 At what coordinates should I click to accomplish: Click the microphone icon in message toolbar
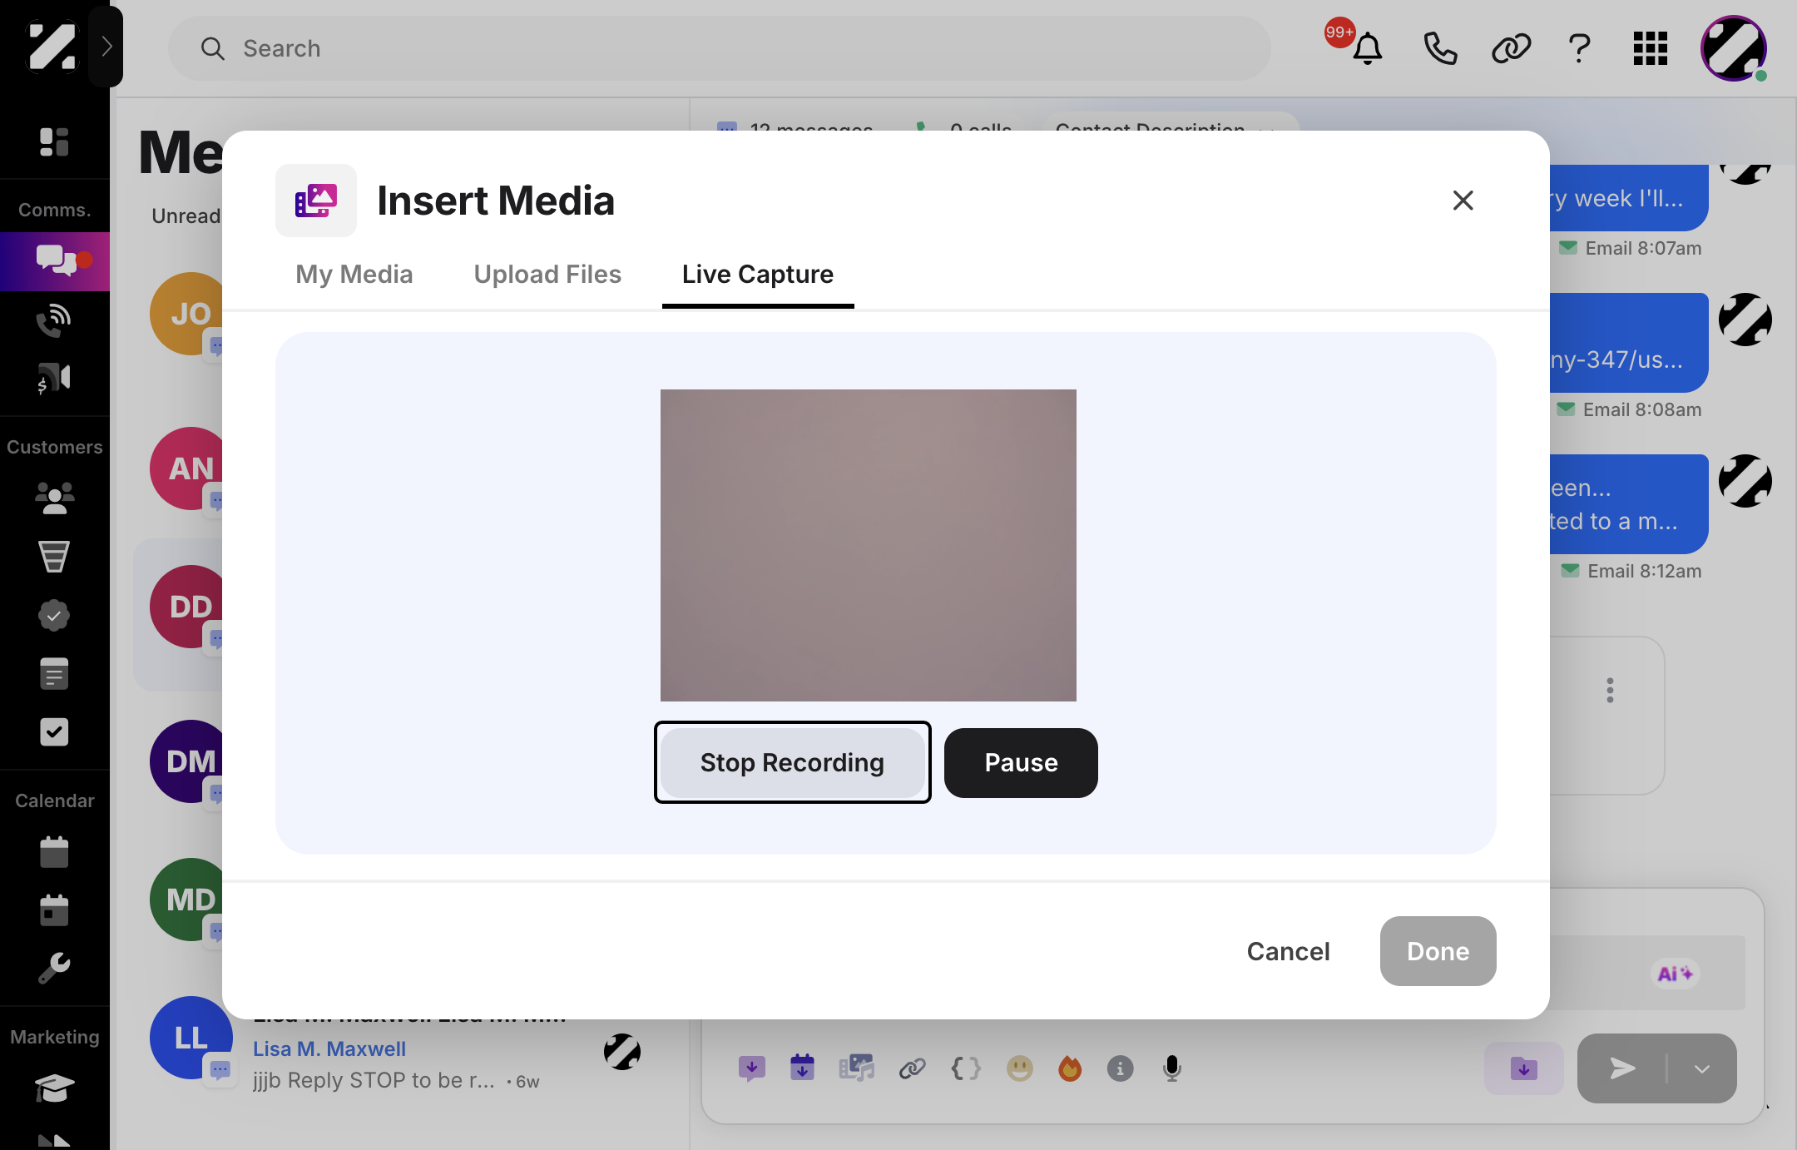click(1171, 1068)
